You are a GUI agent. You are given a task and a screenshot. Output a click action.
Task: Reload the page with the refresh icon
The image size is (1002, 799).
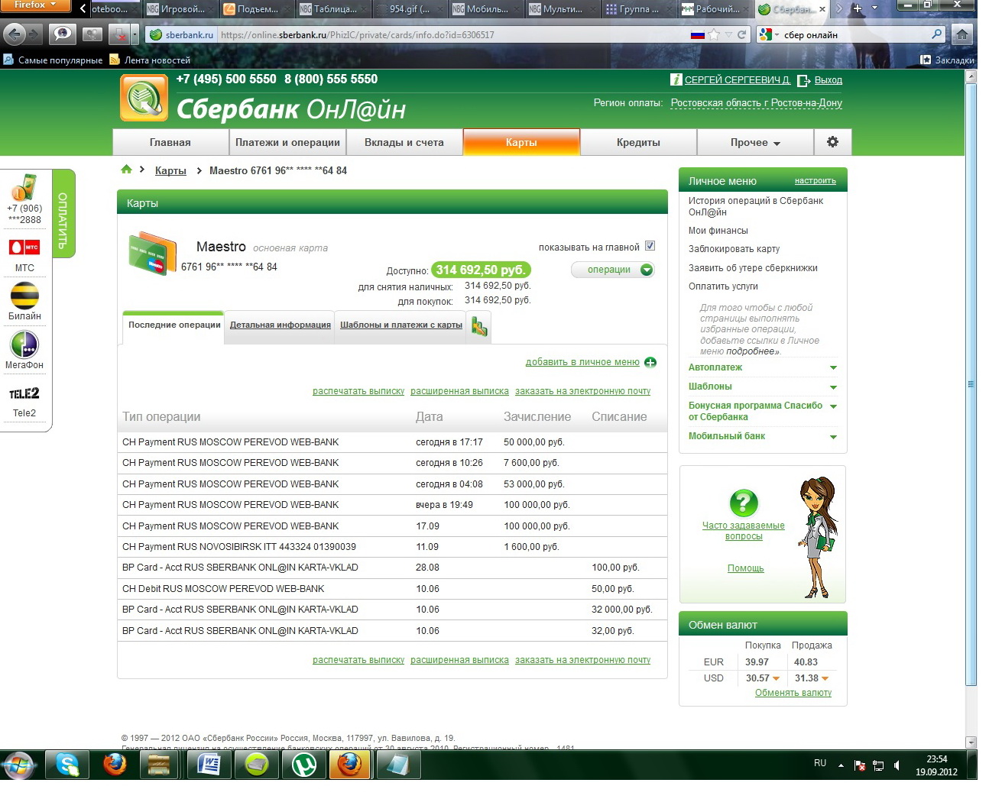point(741,34)
